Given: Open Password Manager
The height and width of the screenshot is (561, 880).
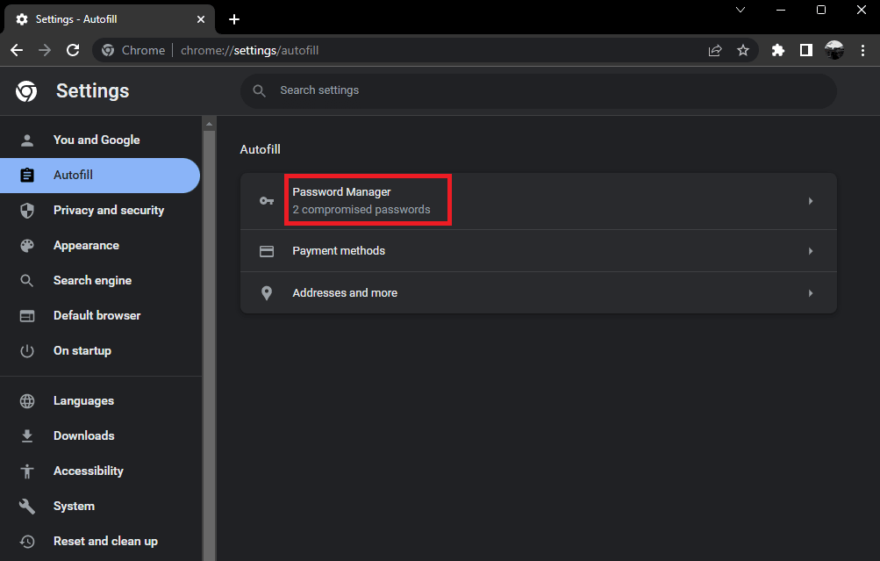Looking at the screenshot, I should click(538, 201).
